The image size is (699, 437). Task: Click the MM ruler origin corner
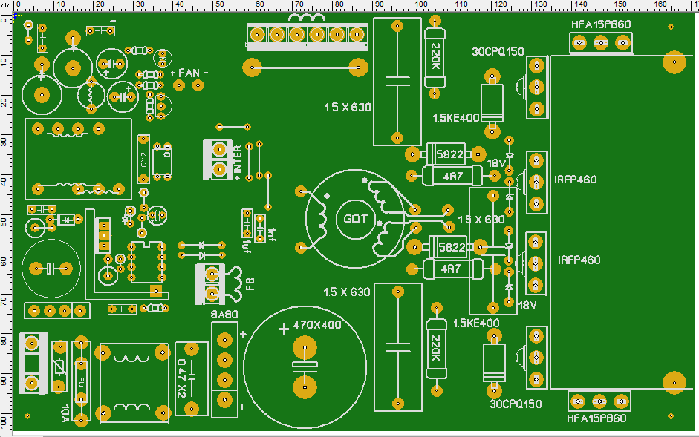click(6, 5)
